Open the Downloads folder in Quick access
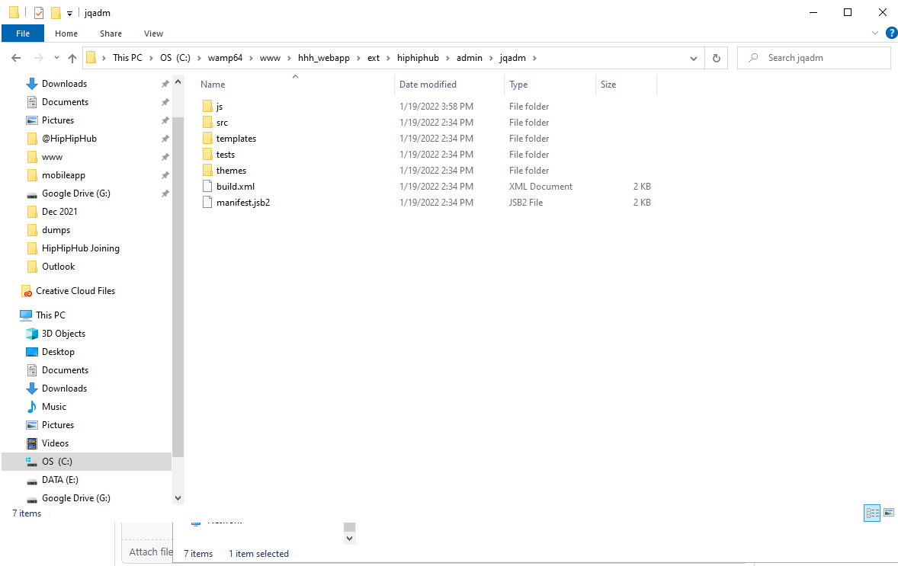The width and height of the screenshot is (898, 566). [63, 83]
